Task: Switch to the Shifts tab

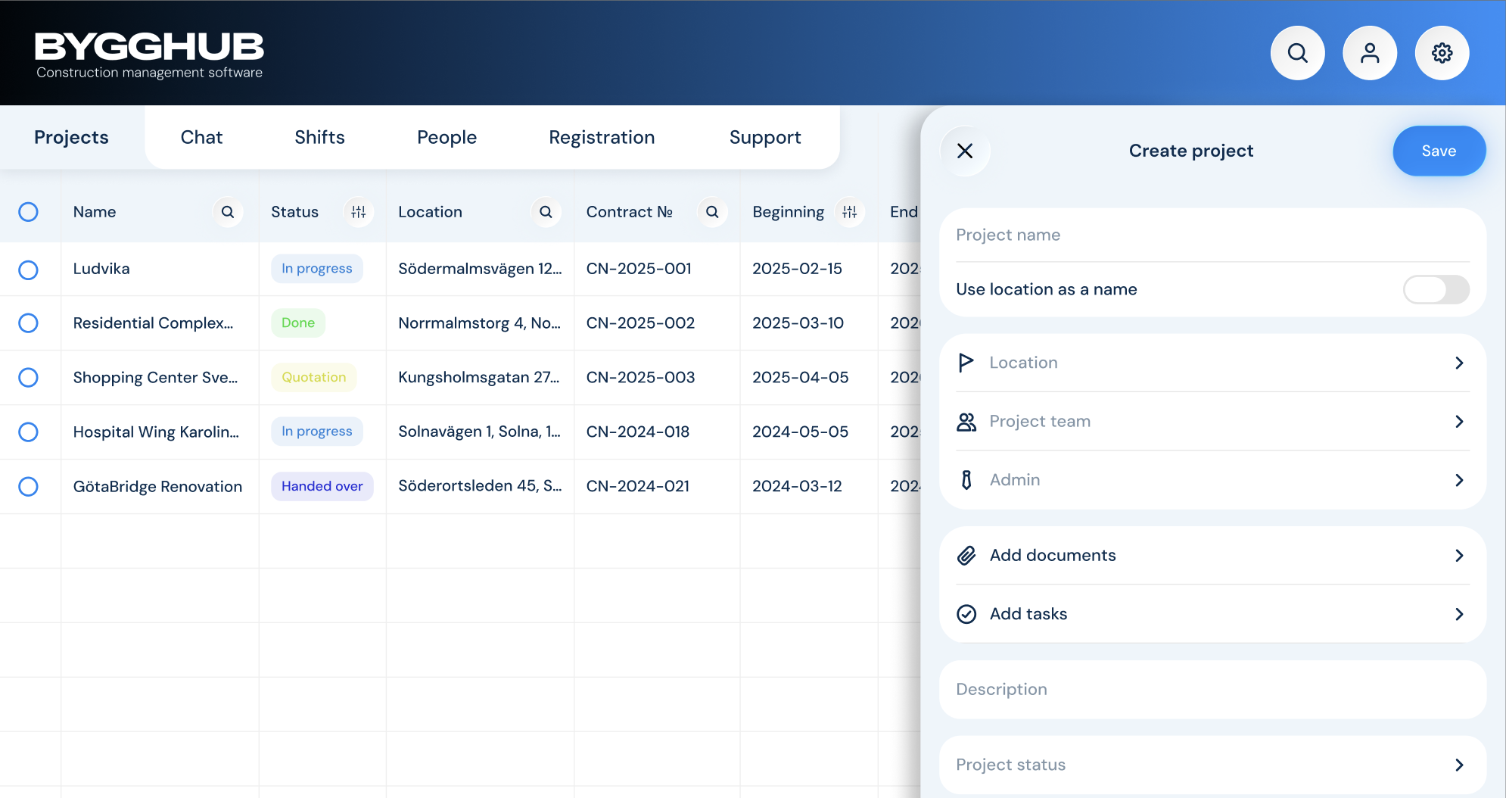Action: pos(319,137)
